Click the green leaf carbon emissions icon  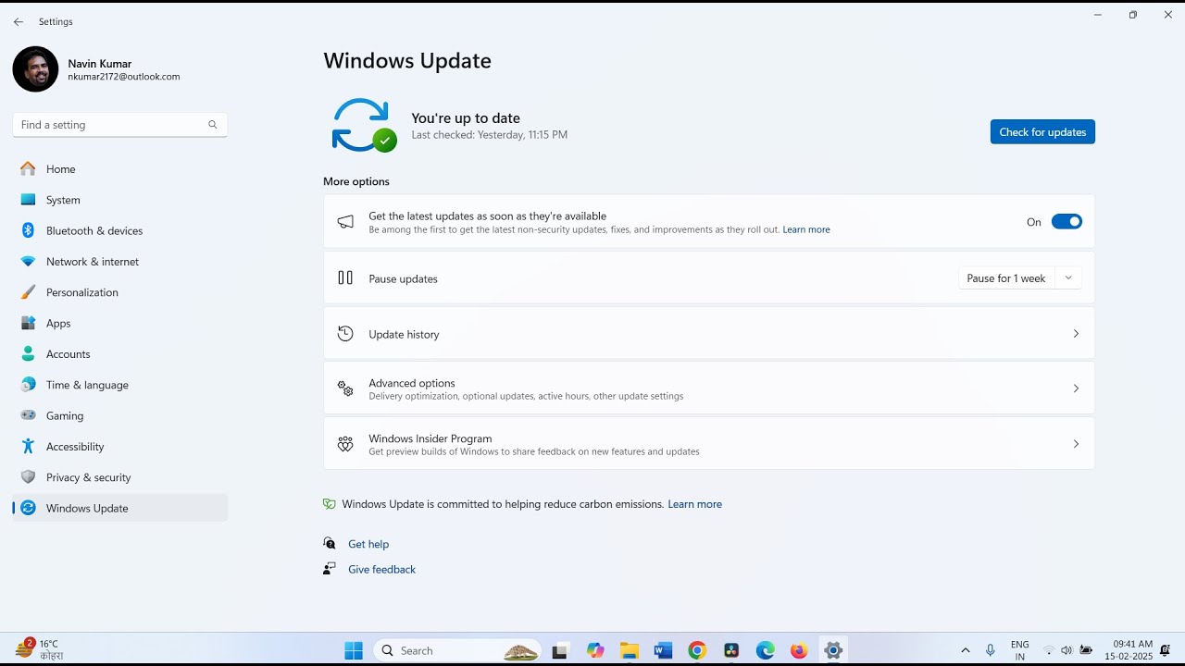(x=329, y=504)
